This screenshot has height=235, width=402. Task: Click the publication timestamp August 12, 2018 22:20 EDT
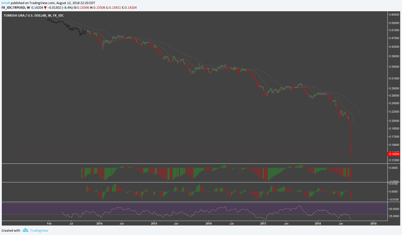tap(76, 3)
